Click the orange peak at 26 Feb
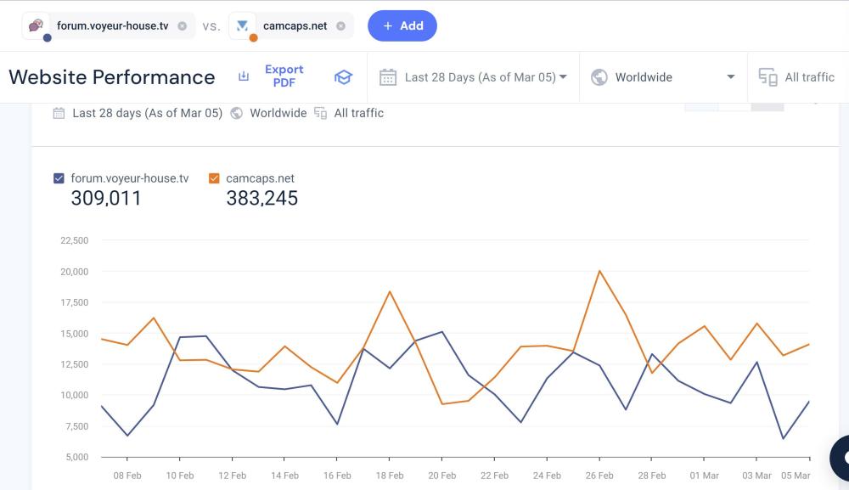Screen dimensions: 849x490 [x=599, y=271]
